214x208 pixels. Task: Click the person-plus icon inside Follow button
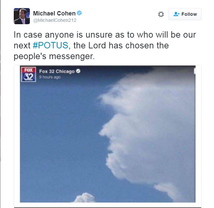point(176,14)
